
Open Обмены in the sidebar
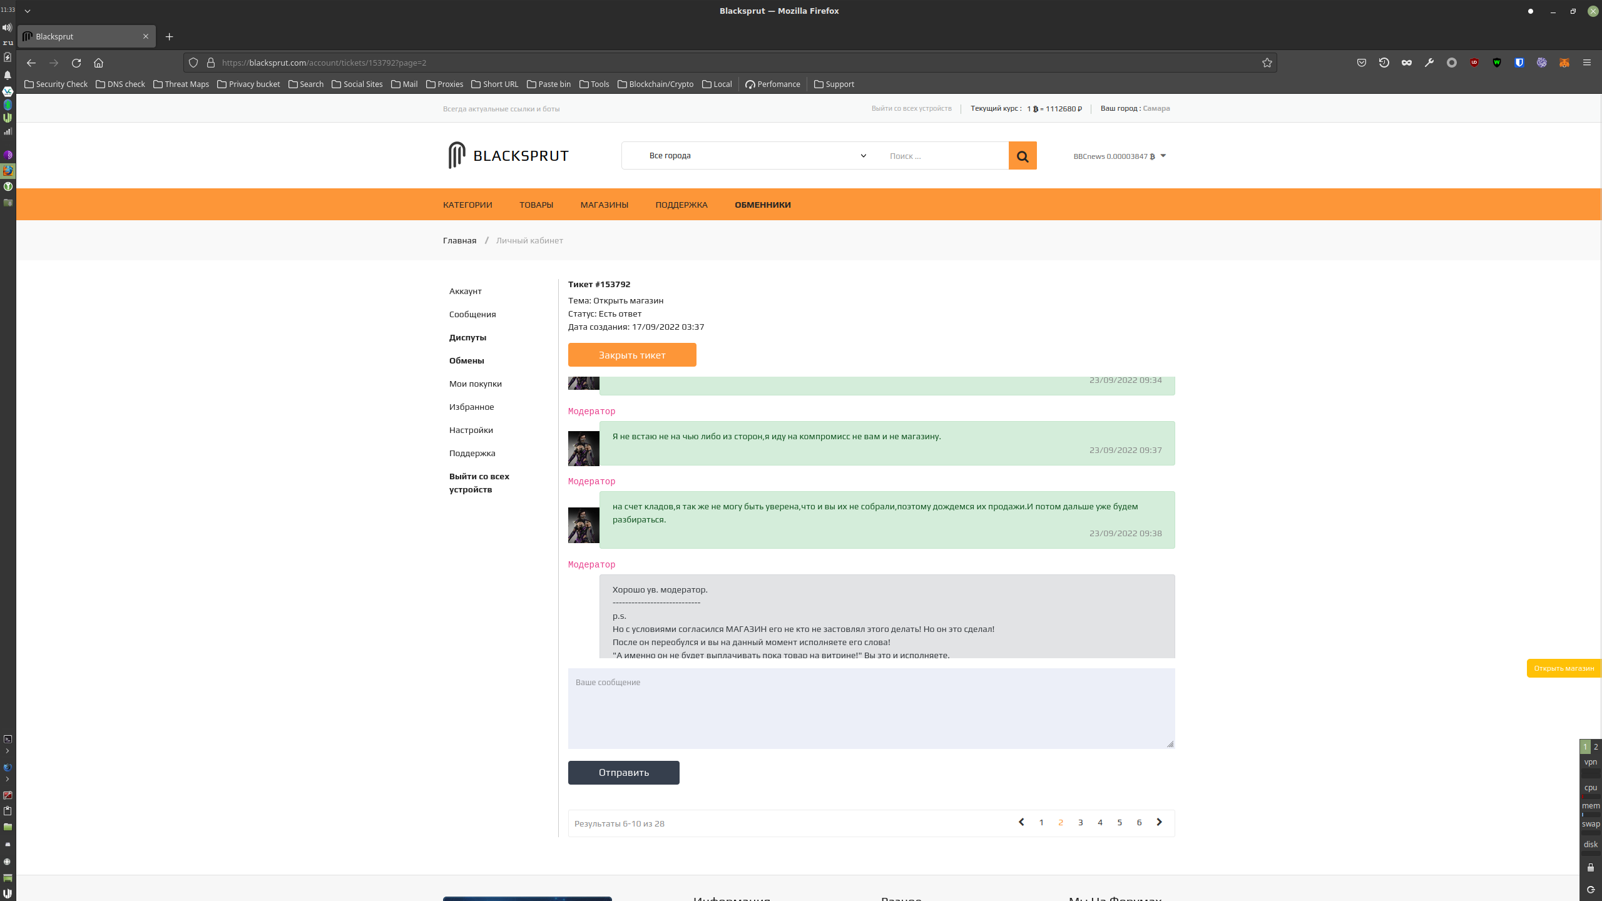pyautogui.click(x=466, y=360)
